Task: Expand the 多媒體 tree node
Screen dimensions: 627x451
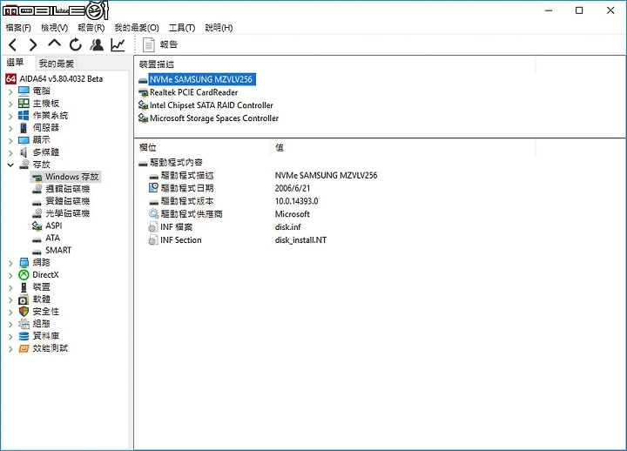Action: (10, 152)
